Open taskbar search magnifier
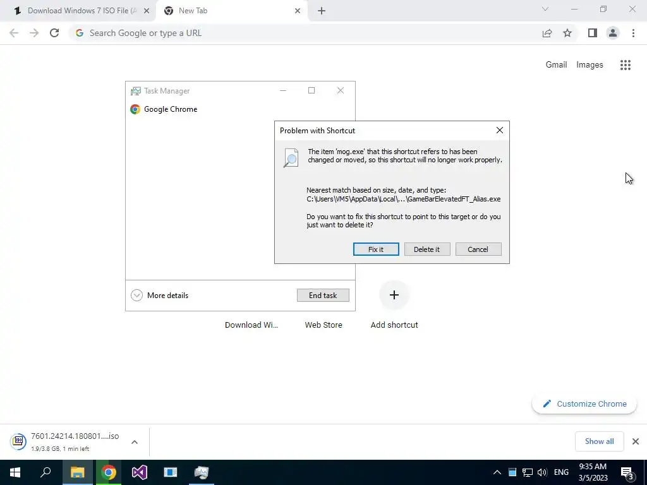This screenshot has width=647, height=485. tap(45, 472)
